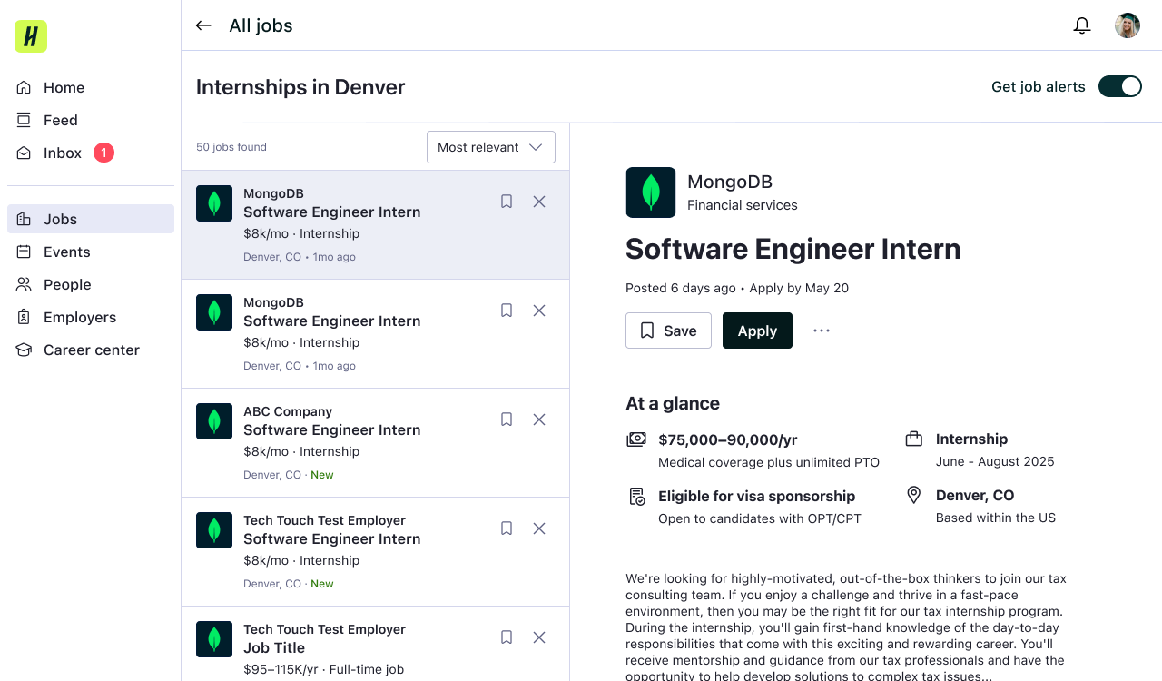
Task: Apply to the Software Engineer Intern job
Action: click(757, 331)
